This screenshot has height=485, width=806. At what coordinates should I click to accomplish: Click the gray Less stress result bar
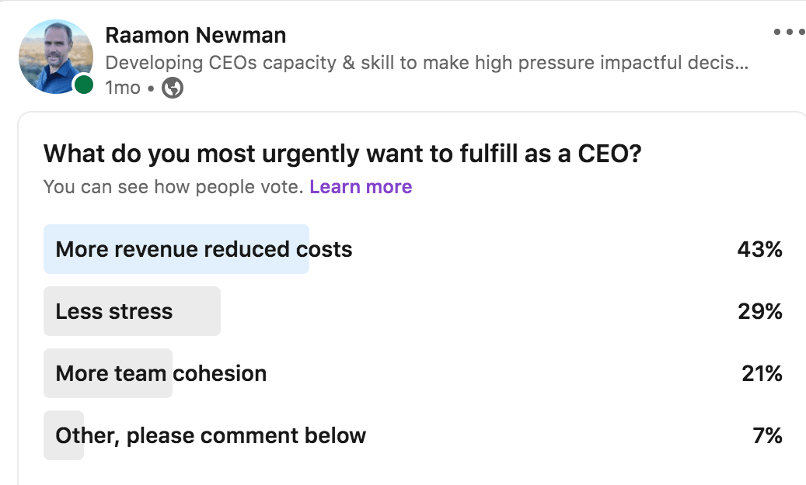(x=132, y=311)
